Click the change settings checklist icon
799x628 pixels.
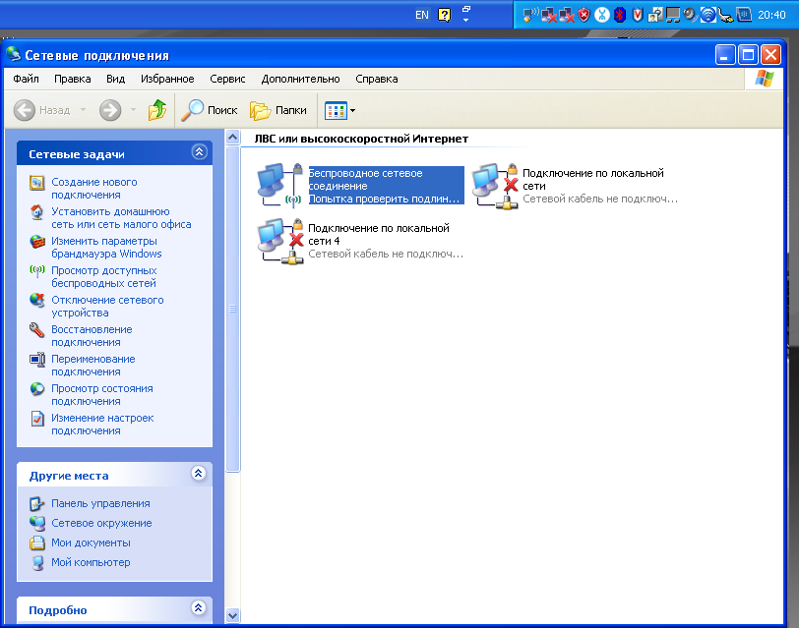coord(36,419)
